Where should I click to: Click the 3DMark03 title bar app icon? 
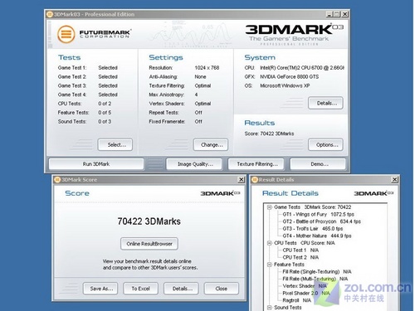[50, 14]
